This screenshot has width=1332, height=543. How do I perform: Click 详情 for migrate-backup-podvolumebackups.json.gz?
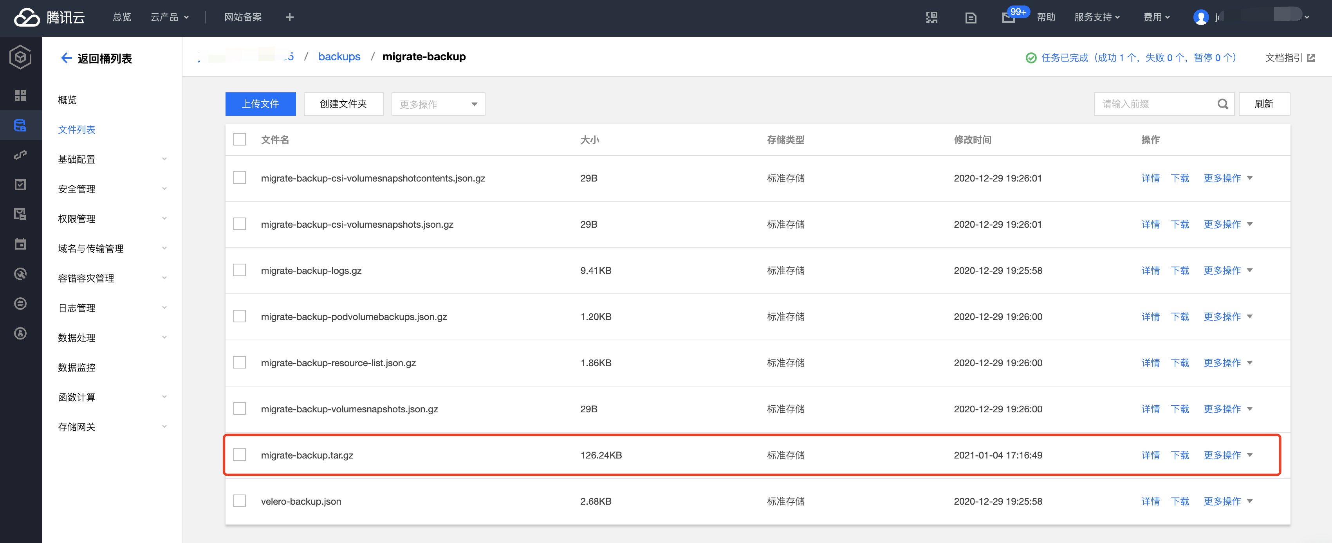(x=1150, y=317)
